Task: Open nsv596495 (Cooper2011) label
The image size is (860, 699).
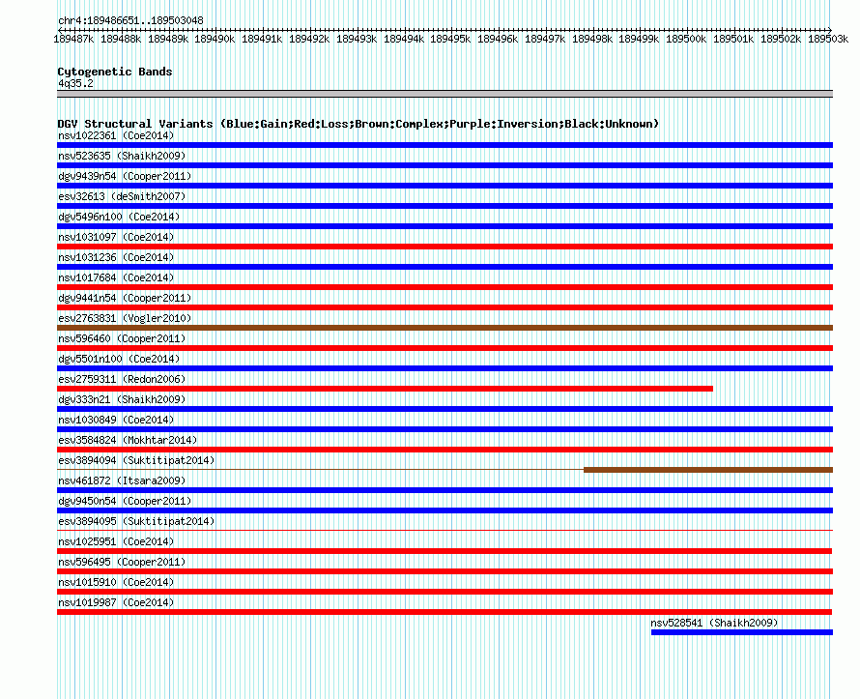Action: pyautogui.click(x=122, y=562)
